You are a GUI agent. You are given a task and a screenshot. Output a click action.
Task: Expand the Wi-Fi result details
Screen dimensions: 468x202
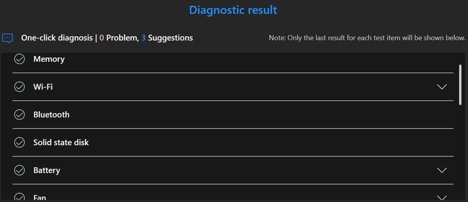(x=441, y=87)
